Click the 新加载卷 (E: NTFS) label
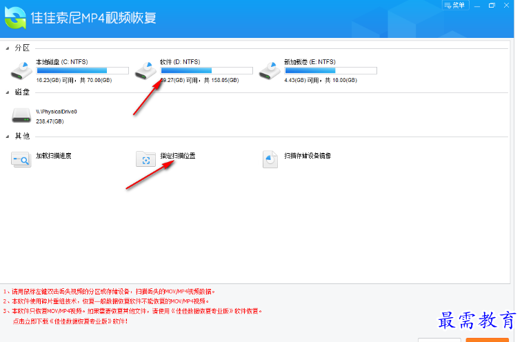 pyautogui.click(x=310, y=62)
